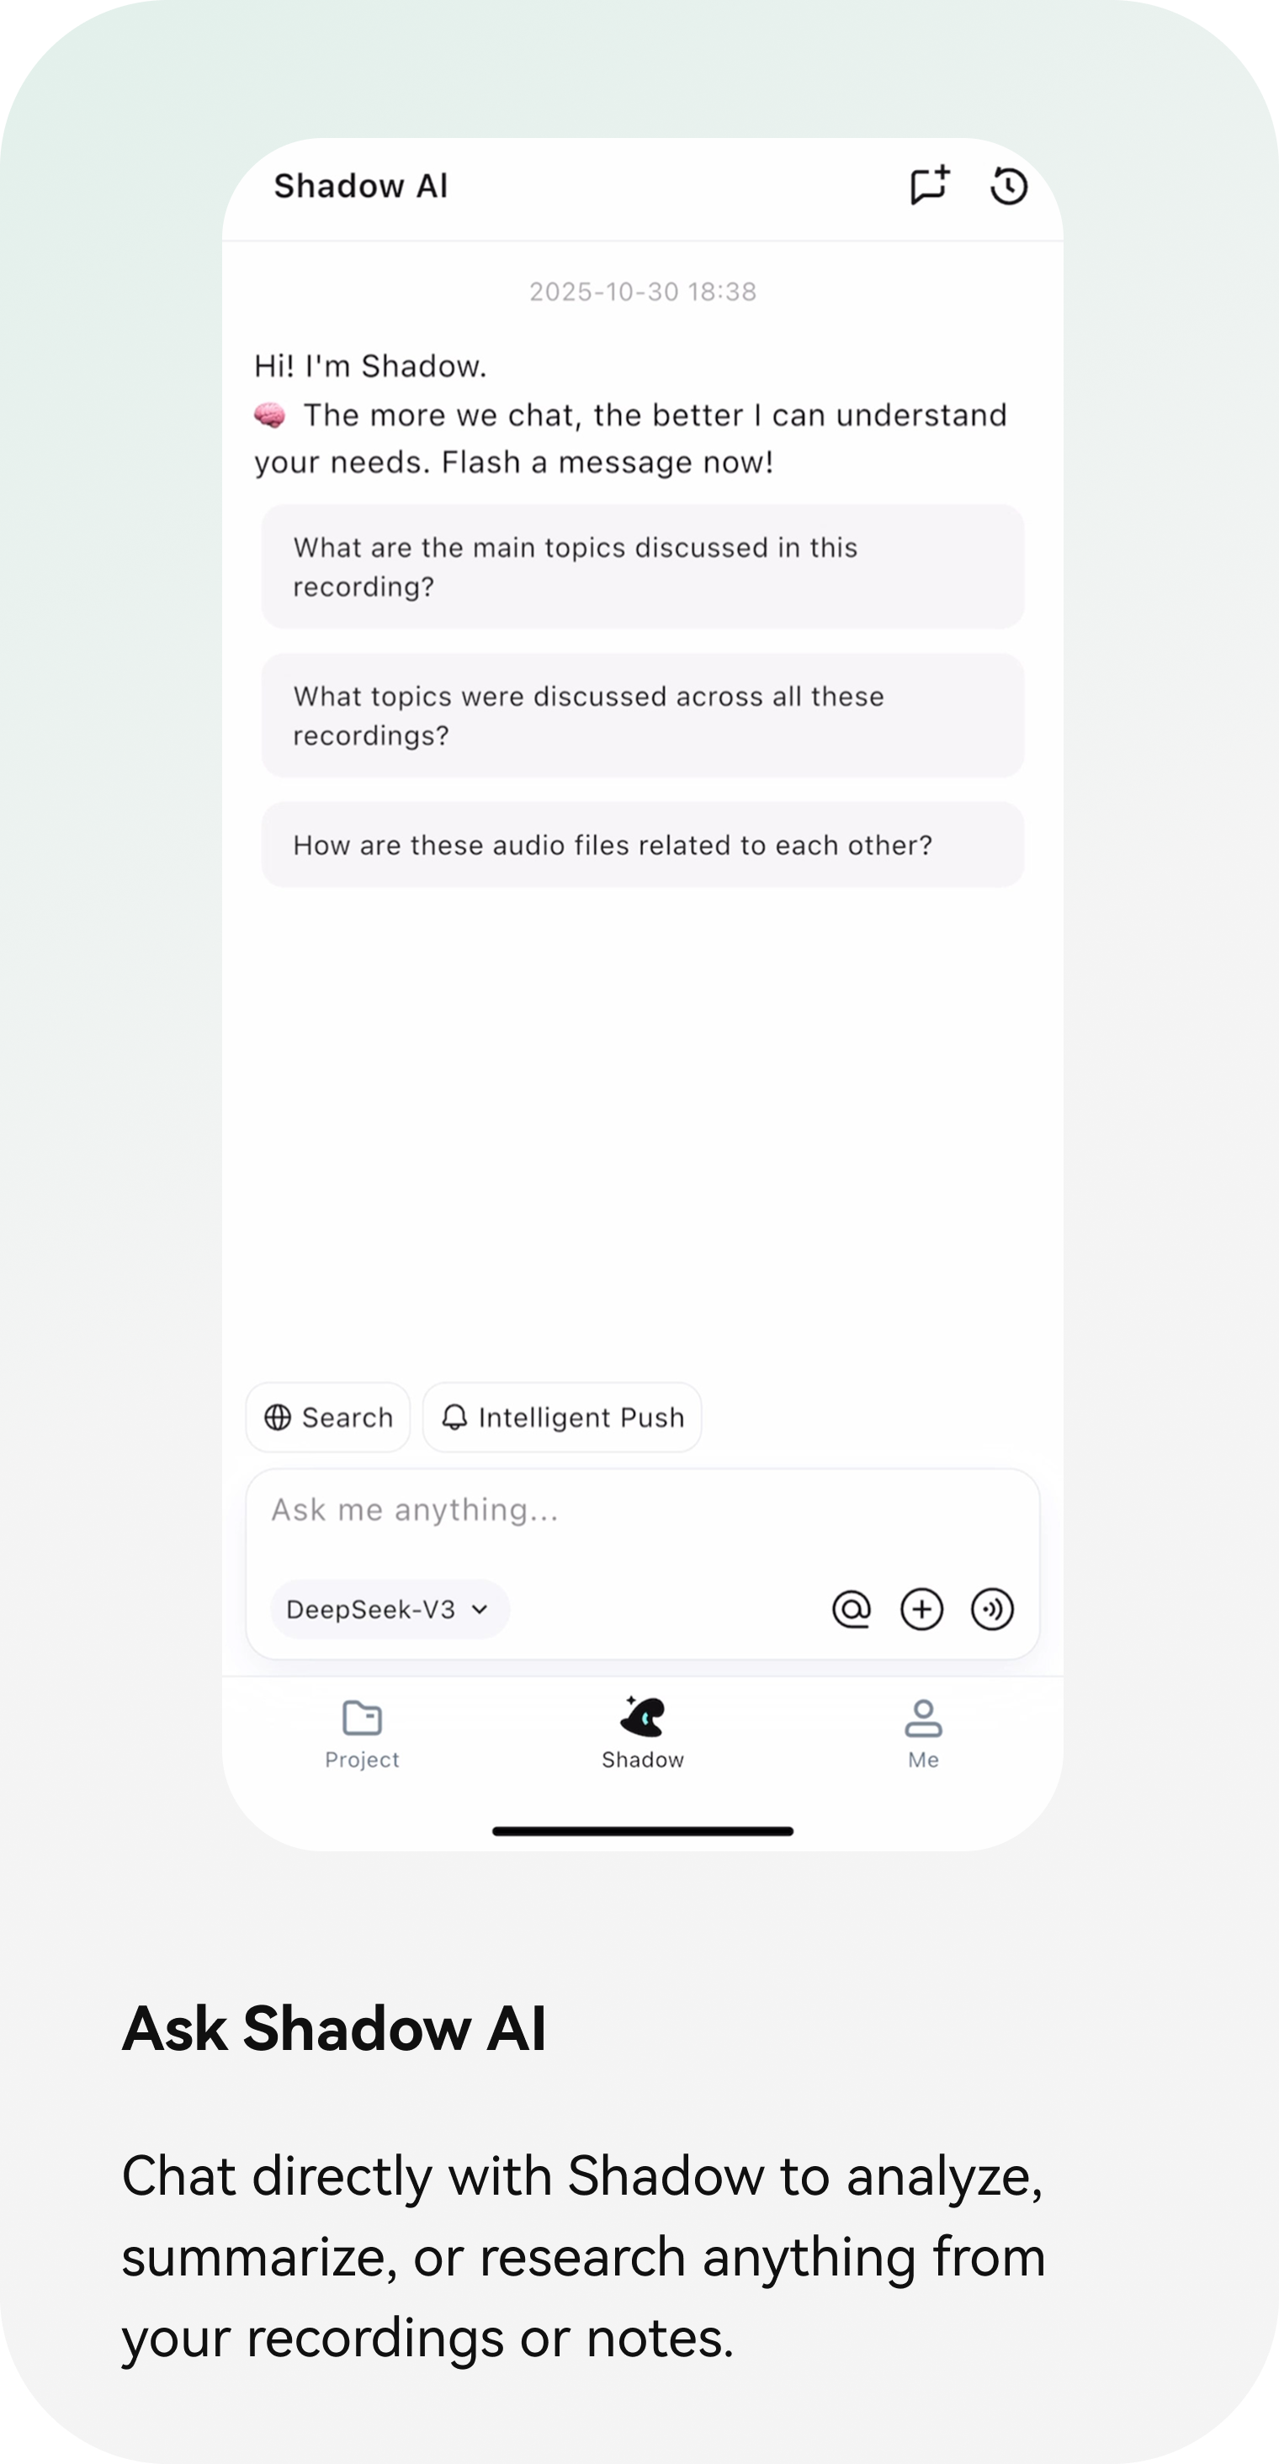Click the Shadow AI header title
This screenshot has width=1279, height=2464.
click(361, 186)
